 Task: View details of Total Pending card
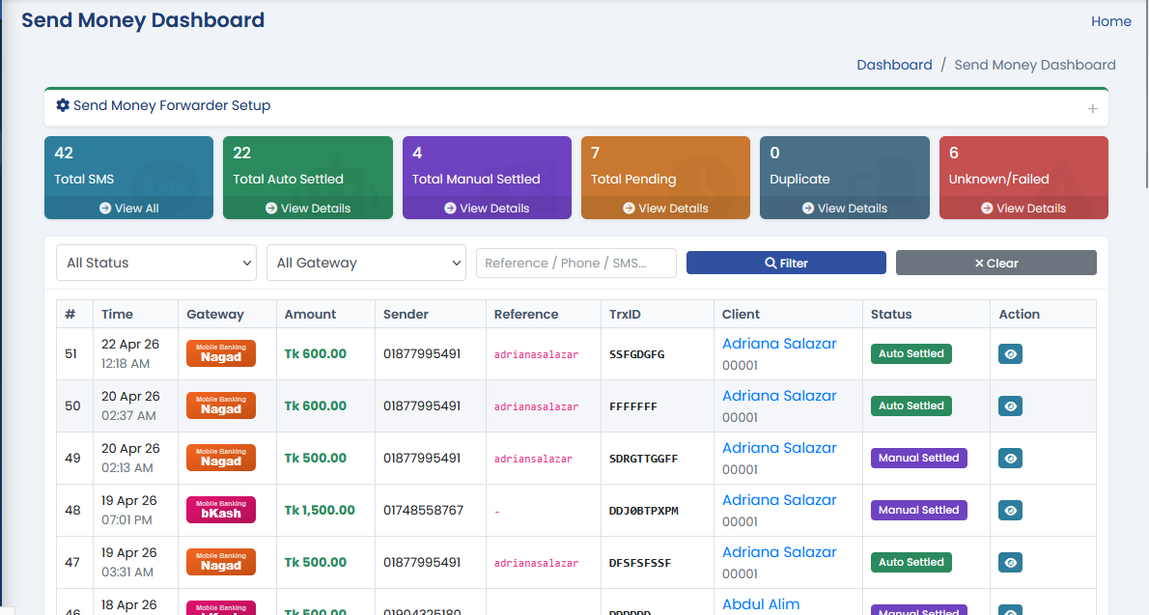[665, 209]
